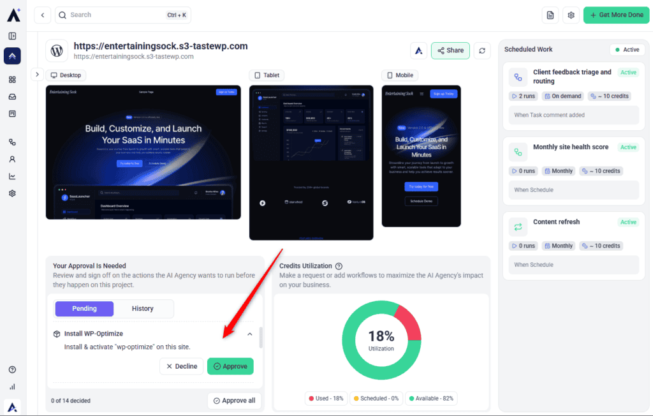Open the user profile sidebar icon
The image size is (653, 416).
coord(13,160)
